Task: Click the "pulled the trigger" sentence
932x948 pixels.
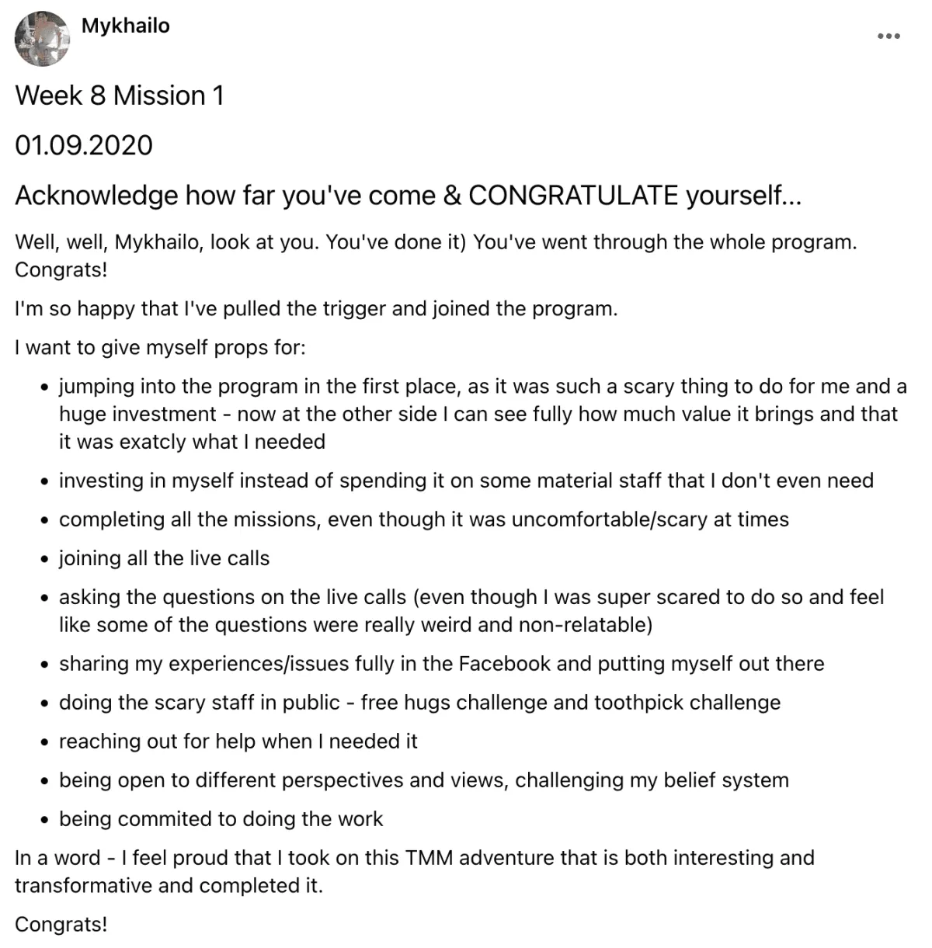Action: click(316, 308)
